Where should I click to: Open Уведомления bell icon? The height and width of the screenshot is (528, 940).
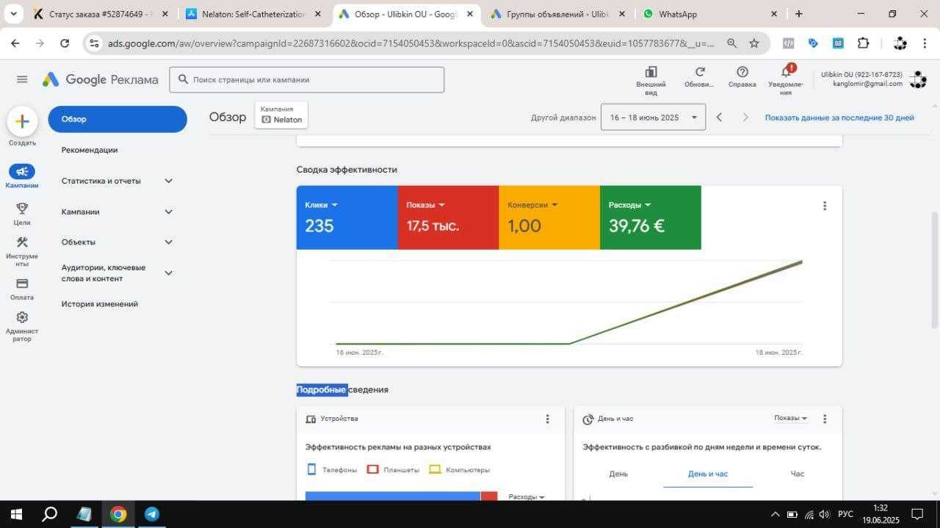(x=787, y=72)
